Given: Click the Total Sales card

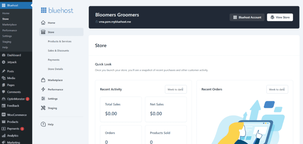Looking at the screenshot, I should pyautogui.click(x=121, y=110).
